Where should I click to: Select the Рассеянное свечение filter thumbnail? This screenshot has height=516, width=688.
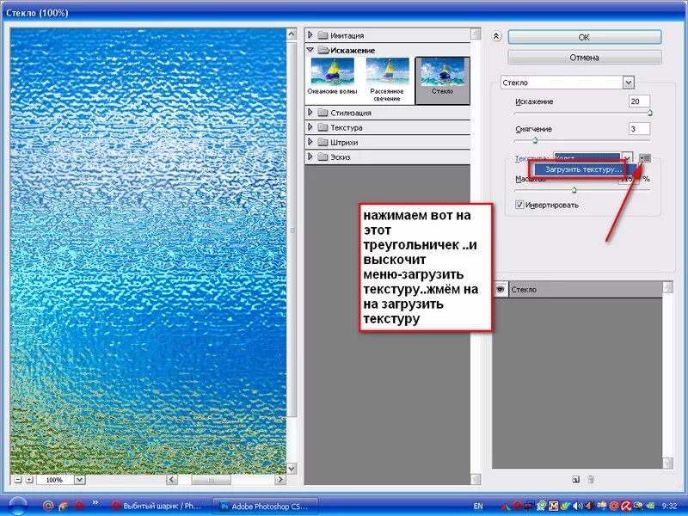tap(386, 80)
